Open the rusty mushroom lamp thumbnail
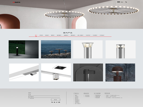The image size is (143, 107). pyautogui.click(x=120, y=73)
